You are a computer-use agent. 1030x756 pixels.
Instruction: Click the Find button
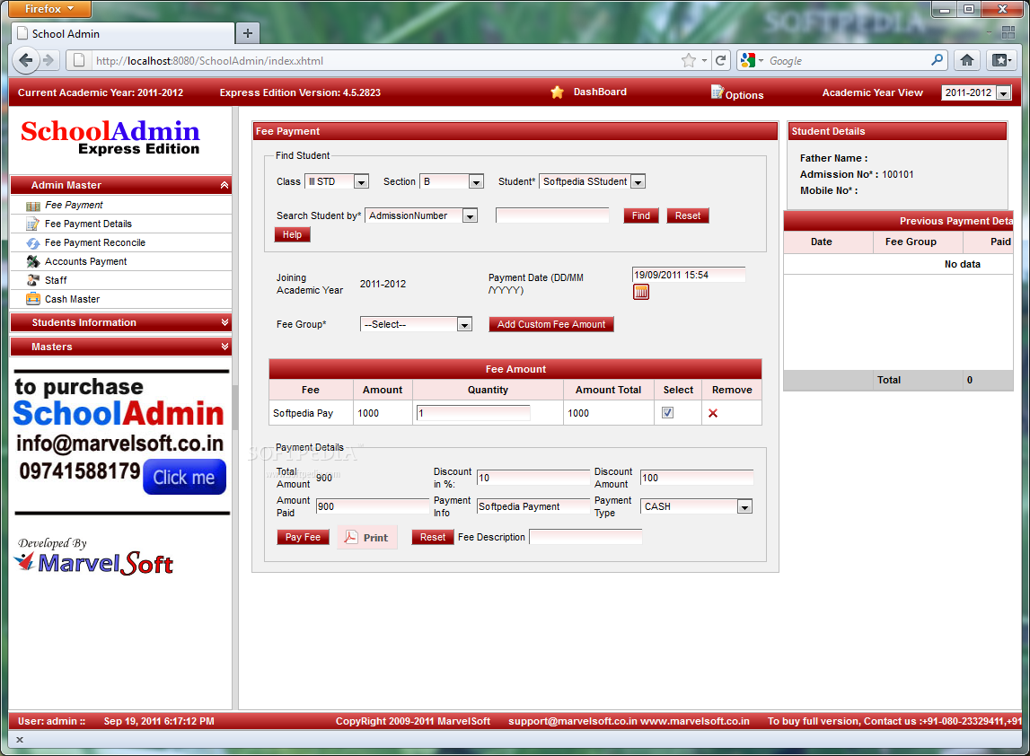click(641, 216)
